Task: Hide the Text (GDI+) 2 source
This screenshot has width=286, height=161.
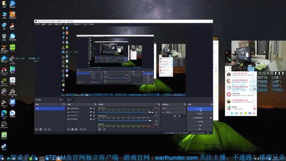Action: (91, 112)
